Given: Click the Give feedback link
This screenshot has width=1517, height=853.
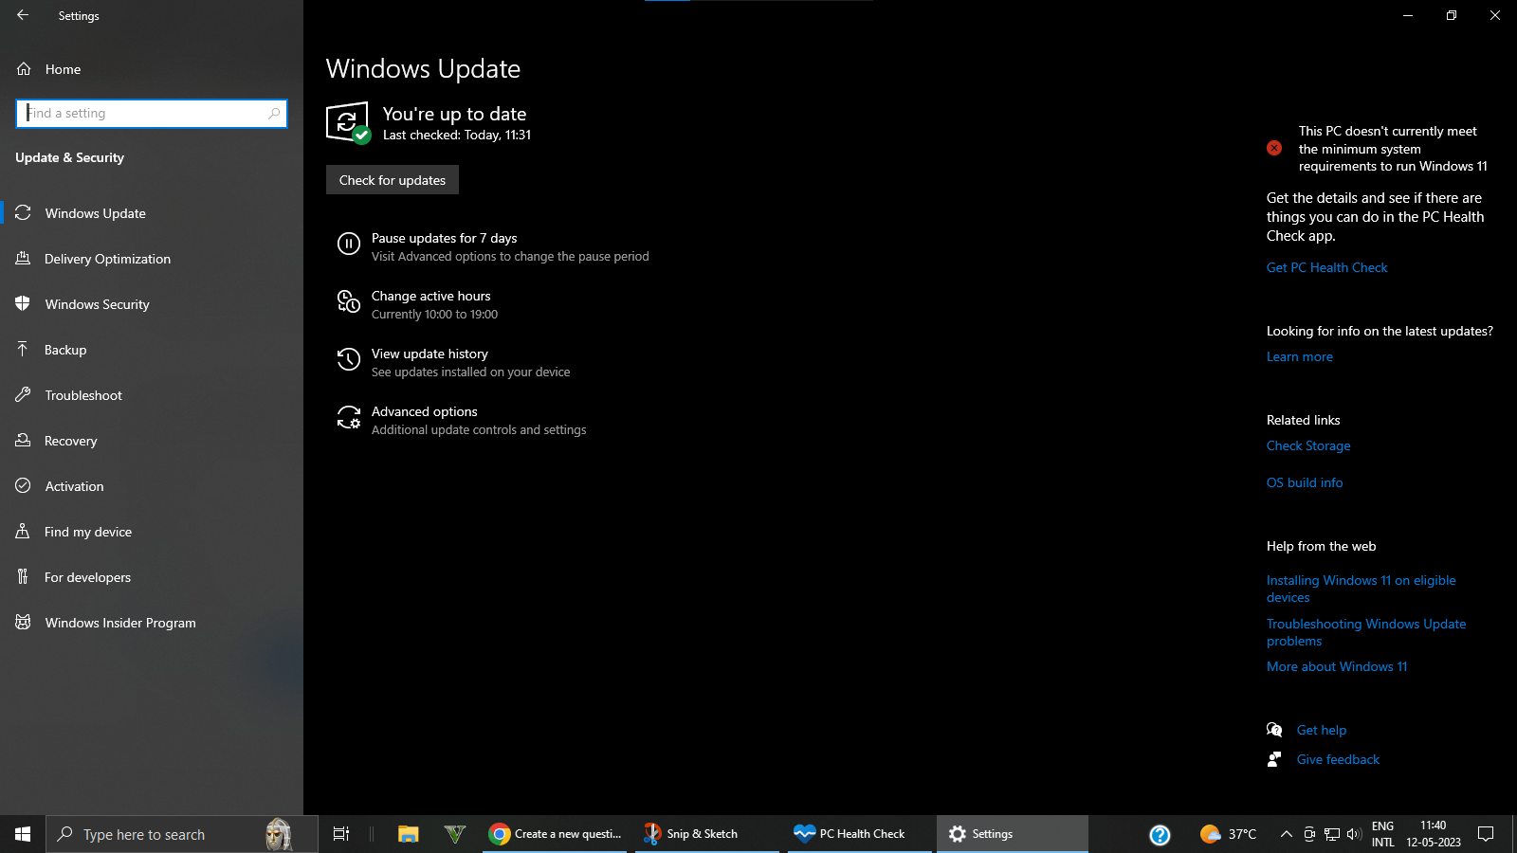Looking at the screenshot, I should click(1338, 759).
